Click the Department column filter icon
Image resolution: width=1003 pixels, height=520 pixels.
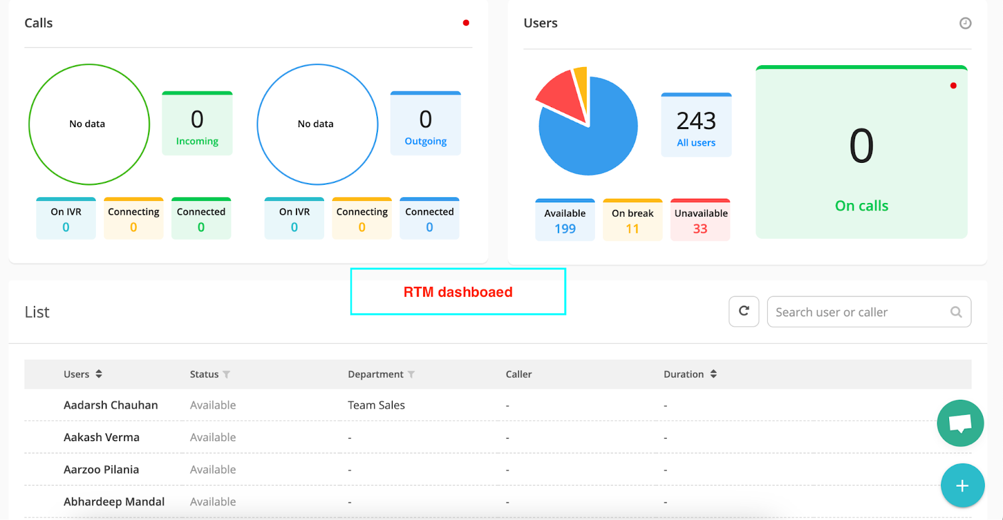point(411,375)
